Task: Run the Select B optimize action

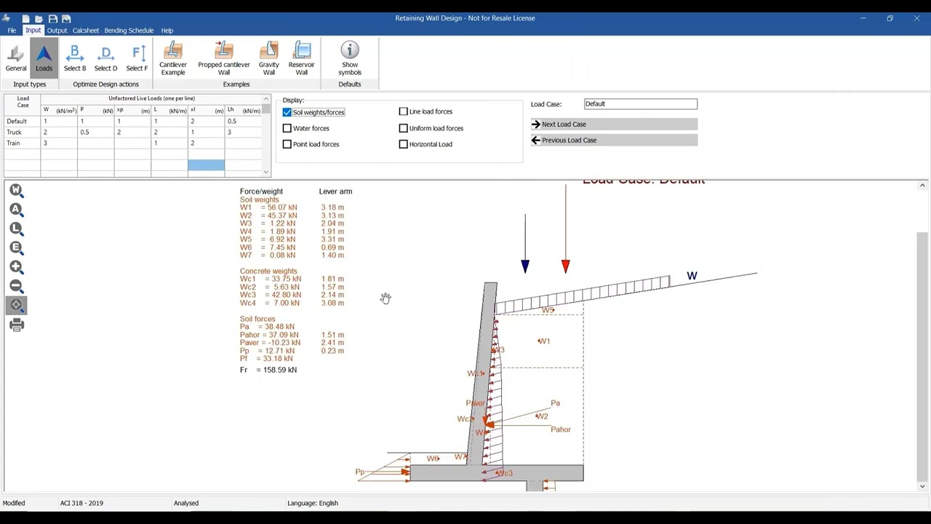Action: 75,58
